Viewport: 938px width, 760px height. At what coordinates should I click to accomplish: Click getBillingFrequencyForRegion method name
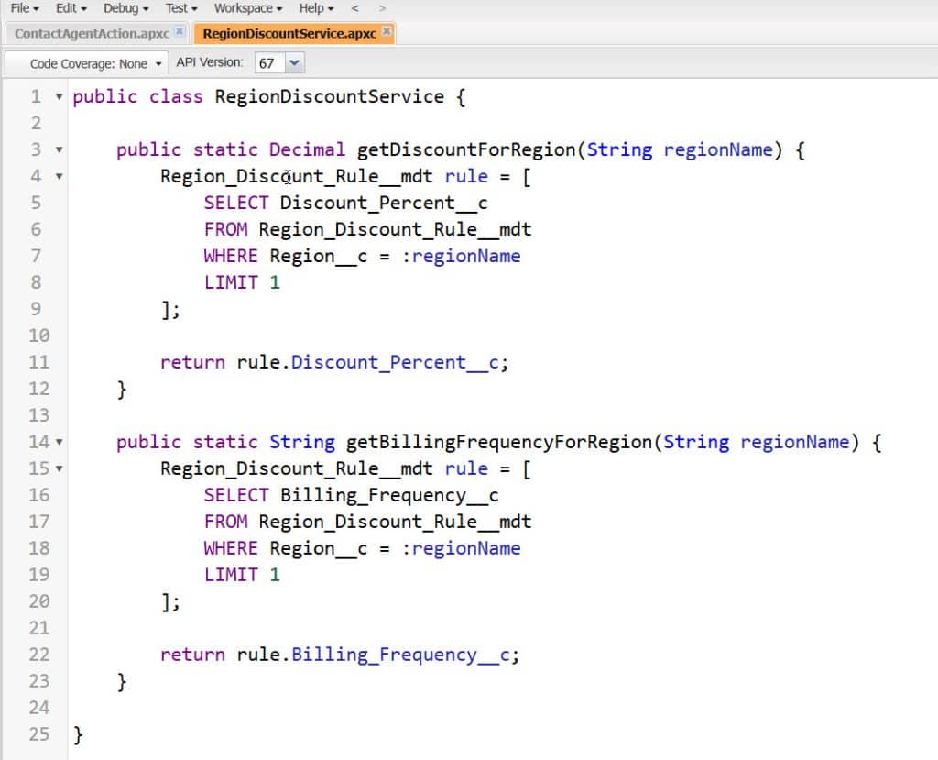pyautogui.click(x=499, y=442)
